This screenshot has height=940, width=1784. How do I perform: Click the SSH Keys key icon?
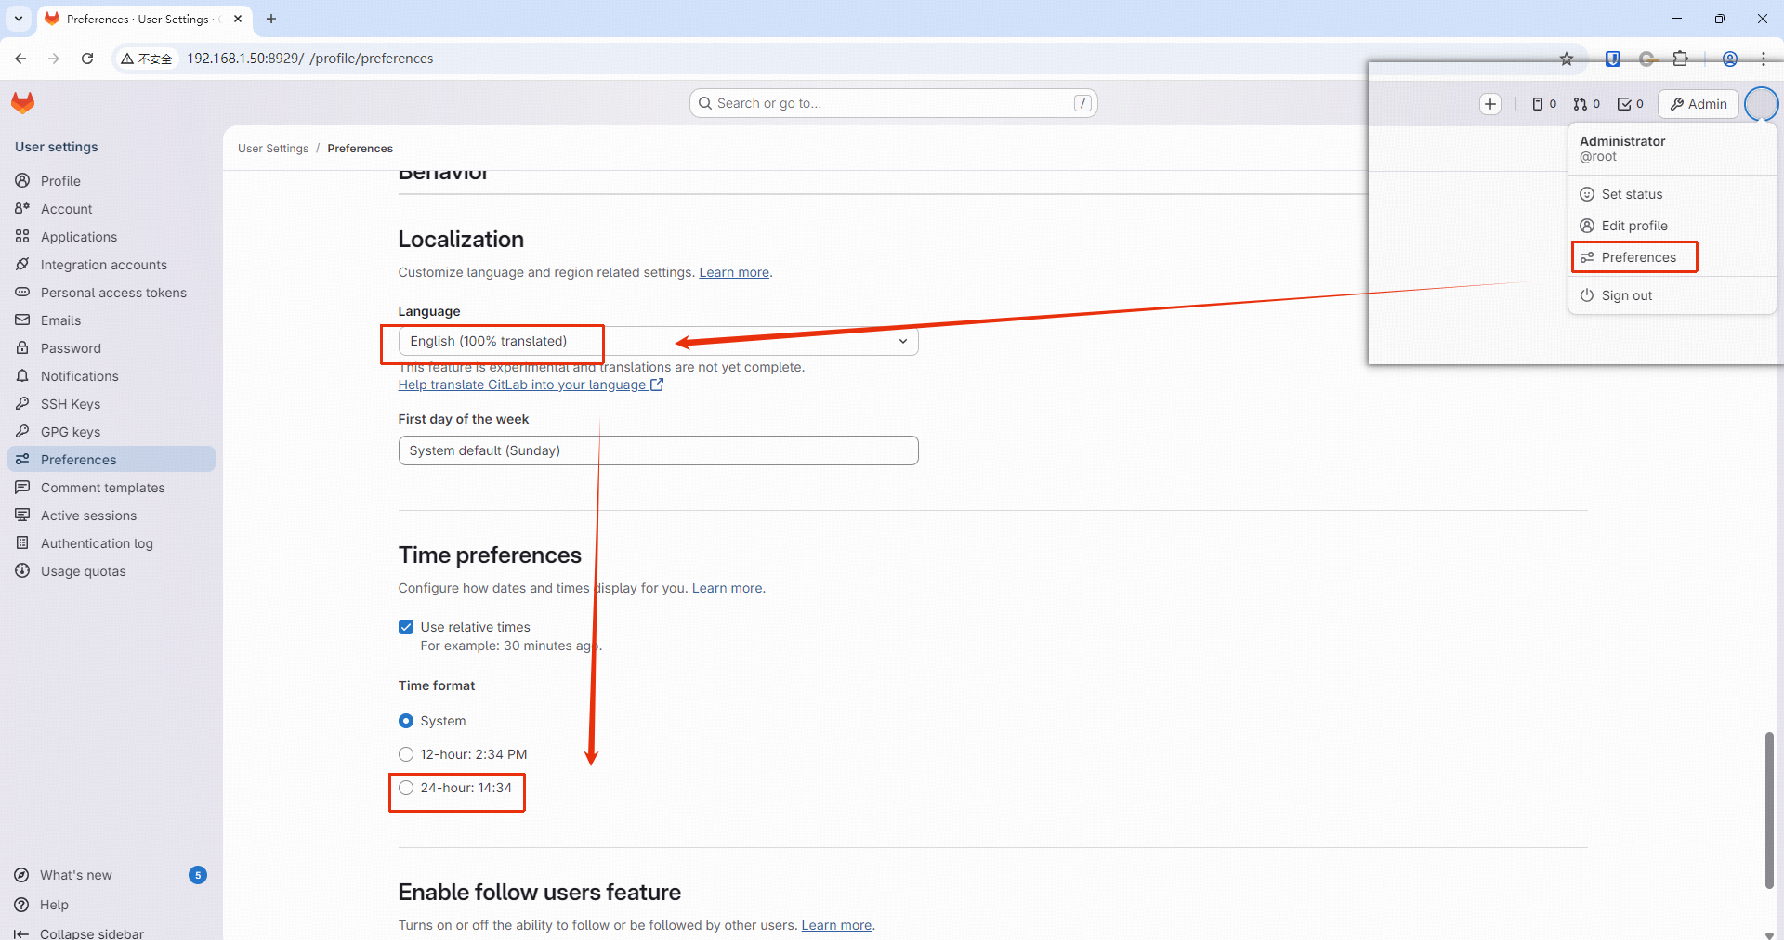click(22, 403)
